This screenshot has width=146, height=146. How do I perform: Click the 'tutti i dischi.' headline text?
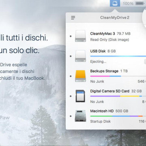(27, 38)
